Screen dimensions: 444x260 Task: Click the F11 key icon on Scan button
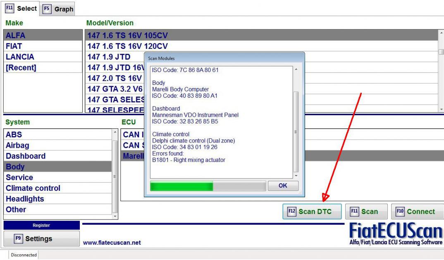(x=354, y=211)
